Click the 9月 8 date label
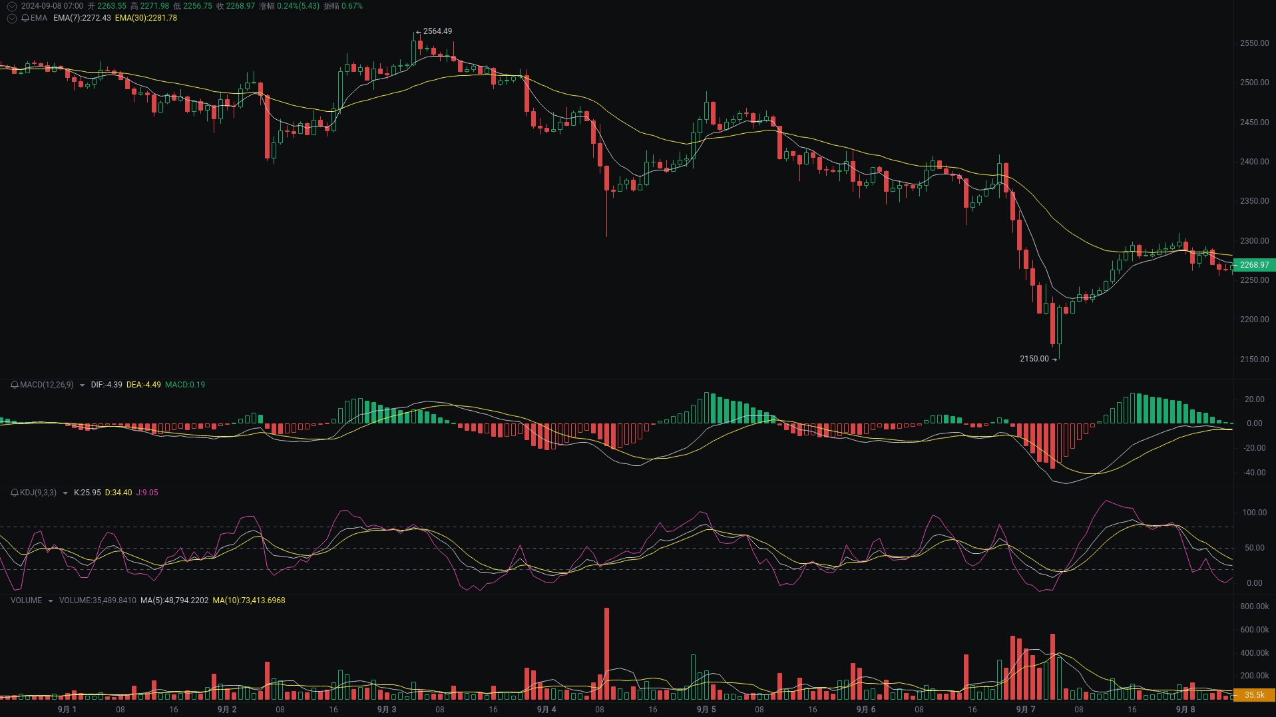1276x717 pixels. point(1185,710)
